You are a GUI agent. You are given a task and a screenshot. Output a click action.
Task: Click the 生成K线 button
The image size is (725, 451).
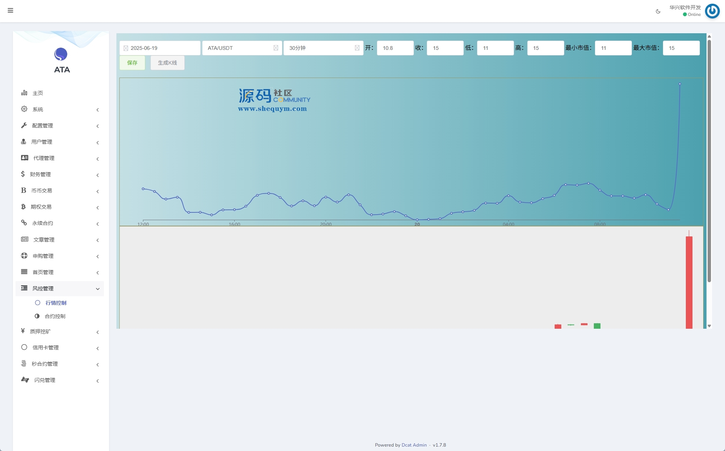pyautogui.click(x=167, y=63)
